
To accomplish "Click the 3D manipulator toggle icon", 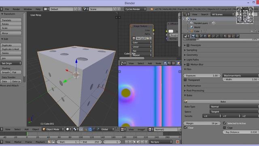I will click(86, 129).
